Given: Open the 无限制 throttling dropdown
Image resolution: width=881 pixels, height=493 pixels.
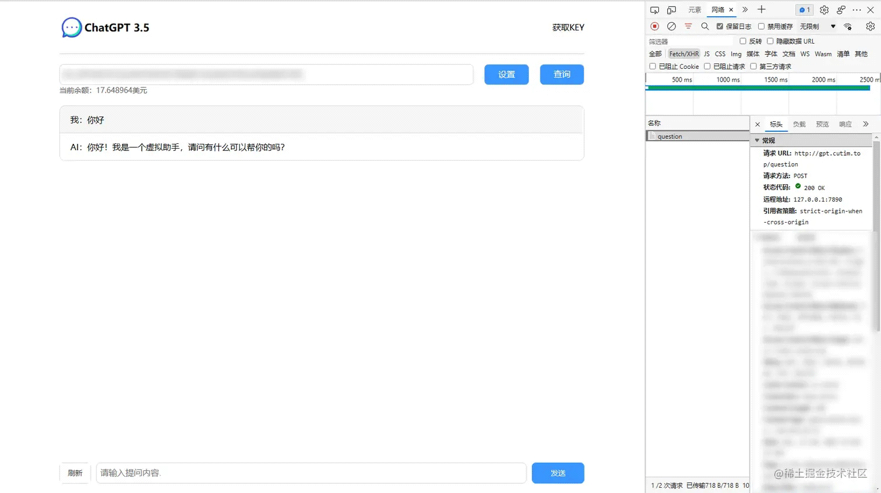Looking at the screenshot, I should [x=817, y=26].
